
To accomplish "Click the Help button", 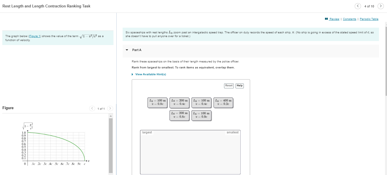I will click(x=240, y=86).
